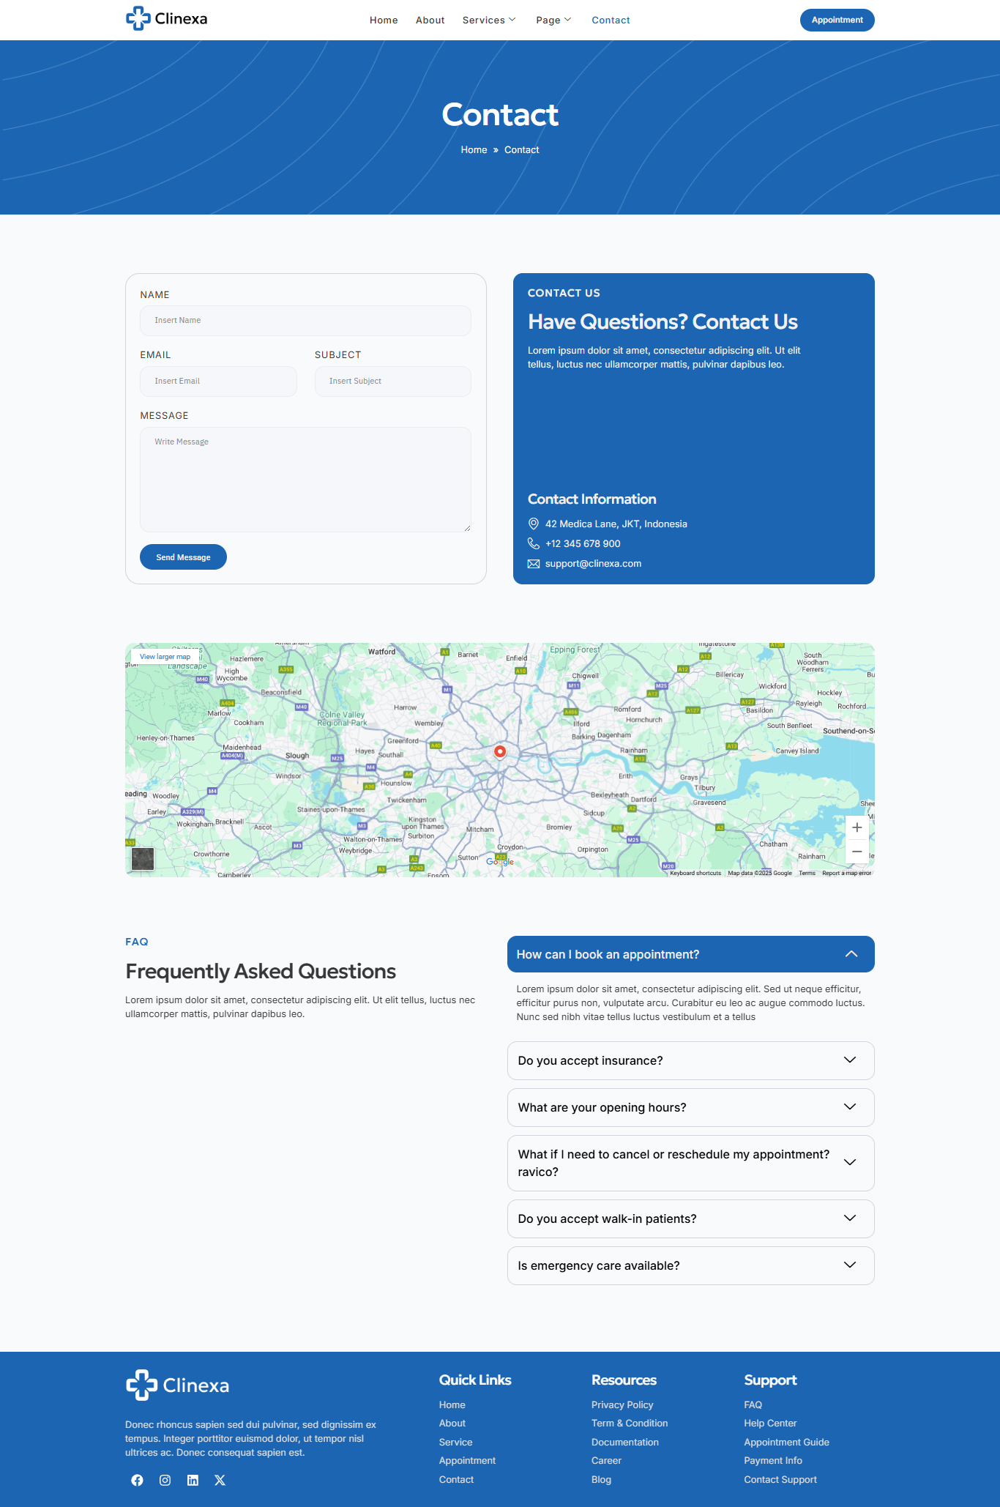Click View larger map link
The height and width of the screenshot is (1507, 1000).
tap(165, 657)
